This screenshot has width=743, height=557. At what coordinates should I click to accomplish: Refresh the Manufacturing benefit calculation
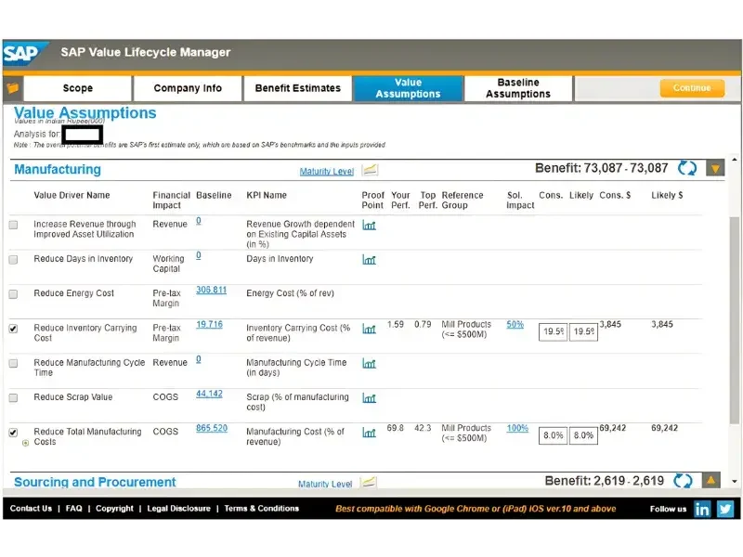tap(686, 168)
